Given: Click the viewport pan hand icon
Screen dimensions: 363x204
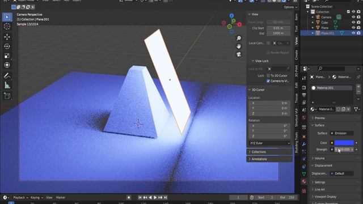Looking at the screenshot, I should pos(239,46).
